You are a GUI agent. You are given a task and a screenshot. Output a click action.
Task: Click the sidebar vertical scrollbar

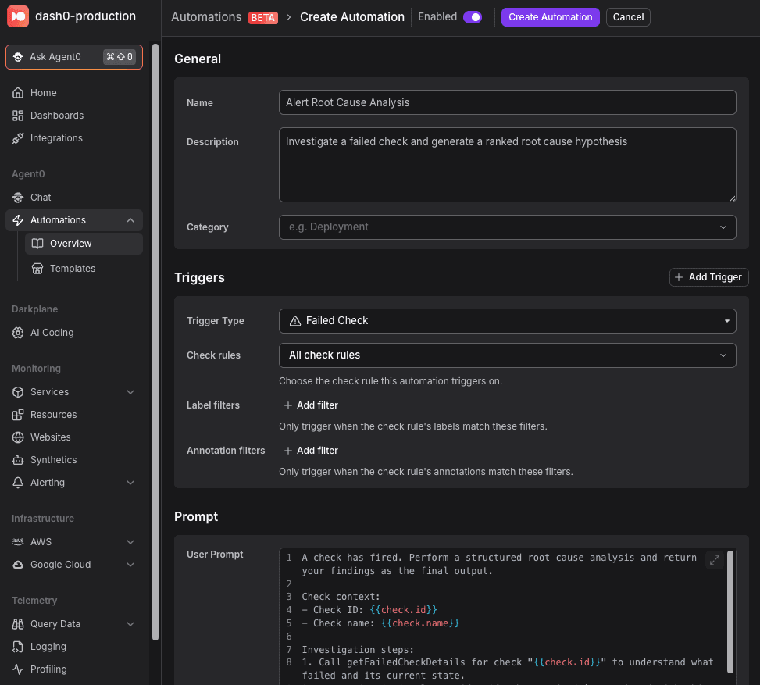155,342
